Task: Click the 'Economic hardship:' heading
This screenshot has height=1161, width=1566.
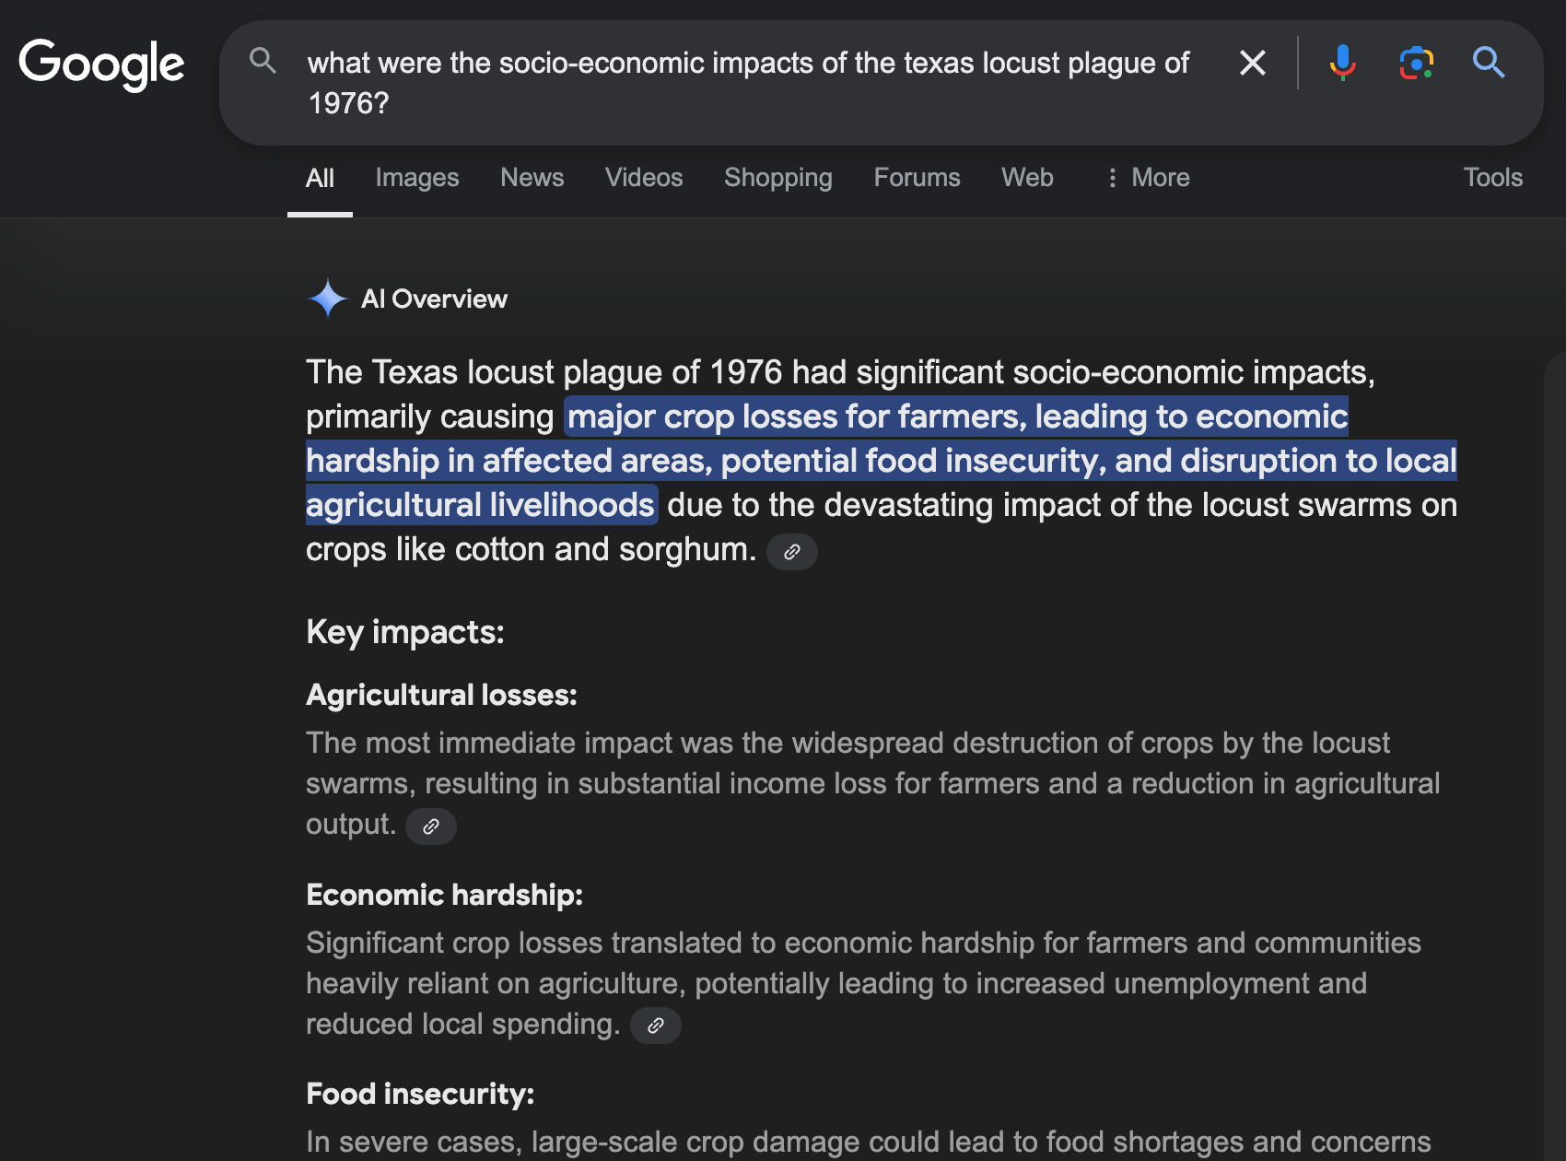Action: [444, 895]
